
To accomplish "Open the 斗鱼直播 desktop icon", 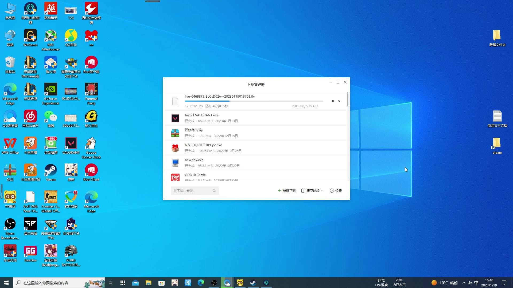I will point(30,146).
